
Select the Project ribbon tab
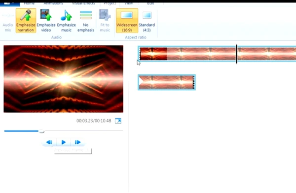coord(110,3)
